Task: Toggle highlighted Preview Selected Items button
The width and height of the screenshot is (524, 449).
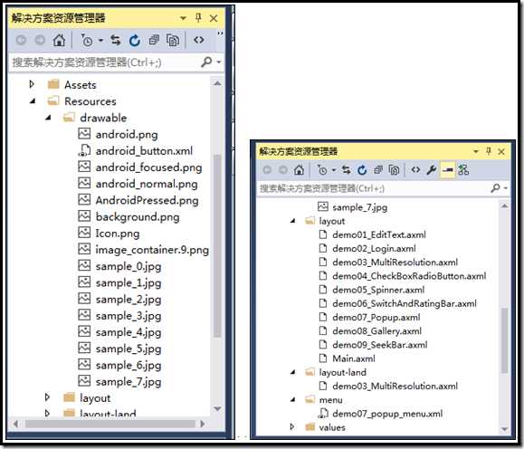Action: pyautogui.click(x=447, y=170)
